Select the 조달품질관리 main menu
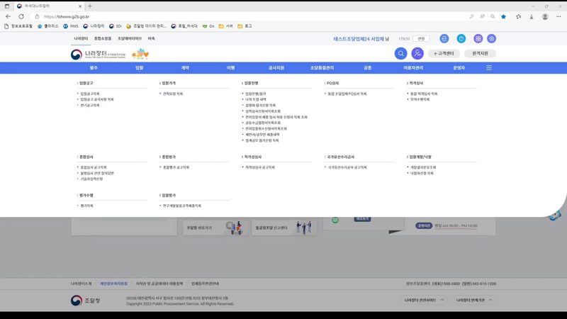The image size is (567, 319). click(322, 67)
